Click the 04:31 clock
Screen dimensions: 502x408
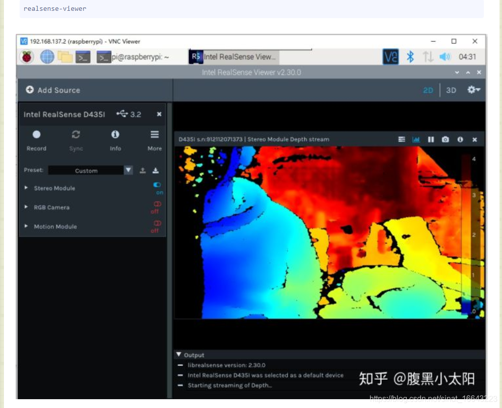tap(467, 57)
